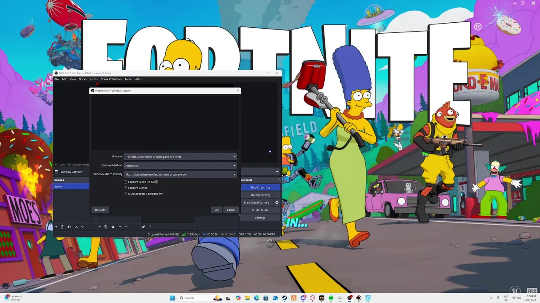540x303 pixels.
Task: Open the Scene Collection menu
Action: point(111,79)
